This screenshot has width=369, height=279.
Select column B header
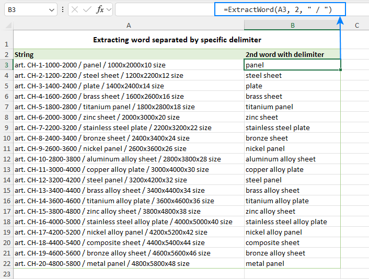292,25
